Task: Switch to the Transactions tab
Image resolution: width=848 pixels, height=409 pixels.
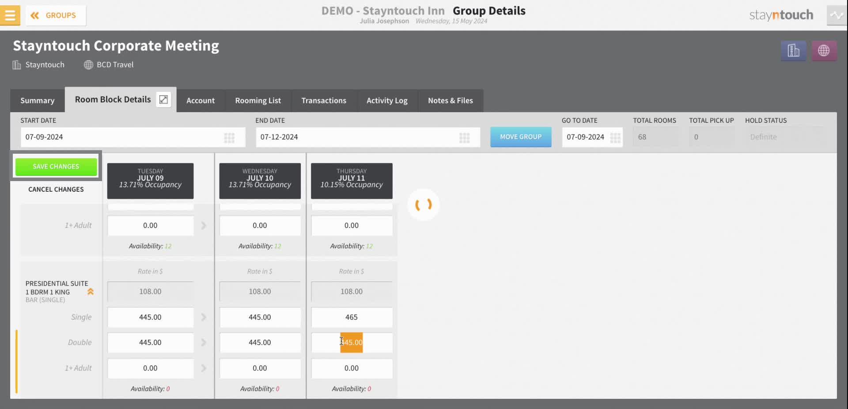Action: pyautogui.click(x=324, y=101)
